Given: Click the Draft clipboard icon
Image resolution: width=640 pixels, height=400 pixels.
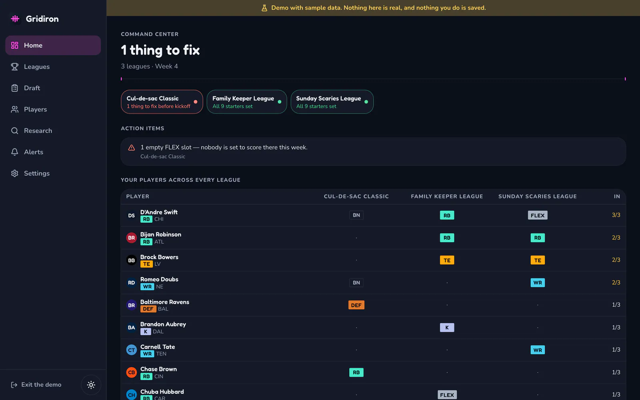Looking at the screenshot, I should pos(15,88).
